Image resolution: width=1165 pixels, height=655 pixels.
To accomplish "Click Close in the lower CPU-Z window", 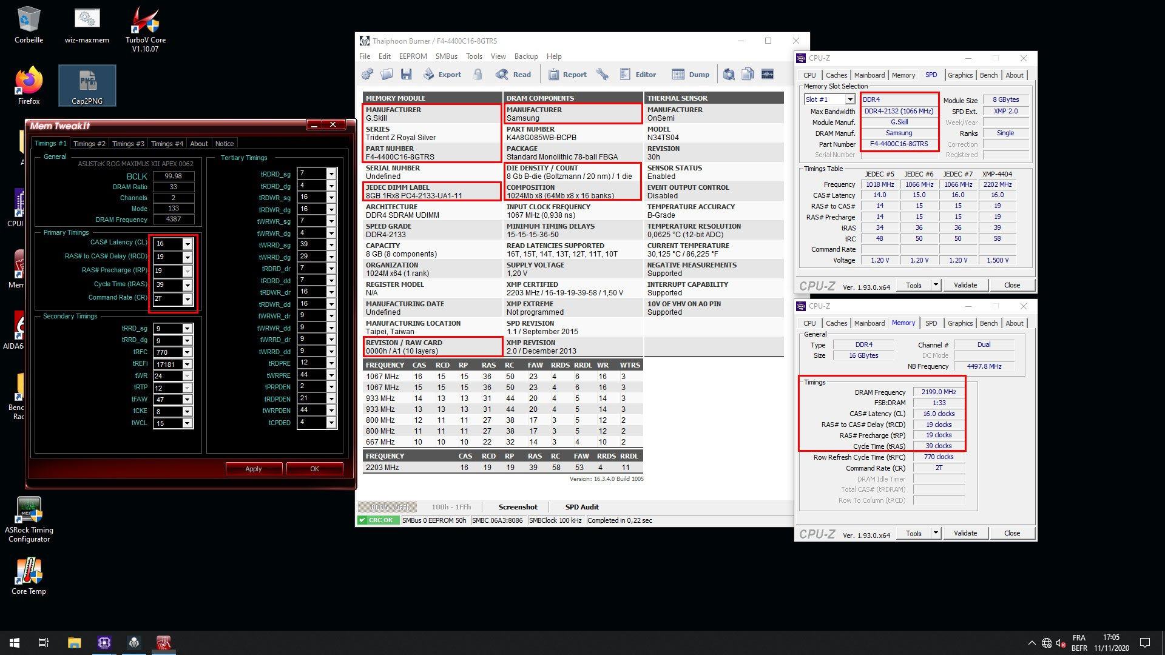I will click(1012, 533).
